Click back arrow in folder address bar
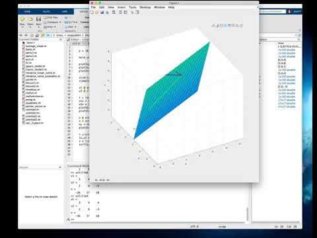This screenshot has width=317, height=238. (21, 35)
